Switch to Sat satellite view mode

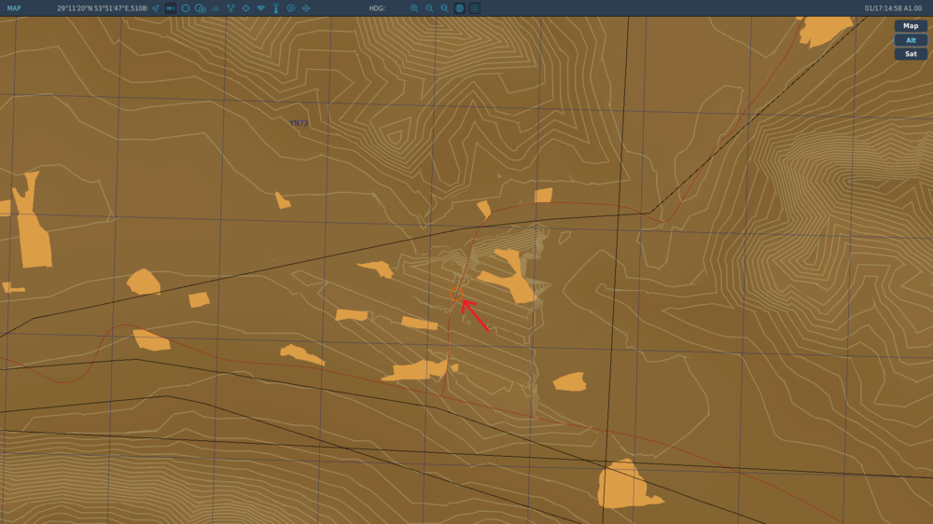(x=911, y=53)
